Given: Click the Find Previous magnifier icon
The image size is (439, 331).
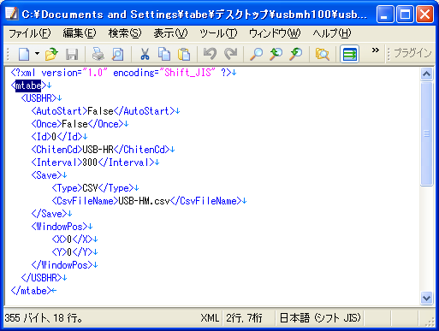Looking at the screenshot, I should click(x=276, y=54).
